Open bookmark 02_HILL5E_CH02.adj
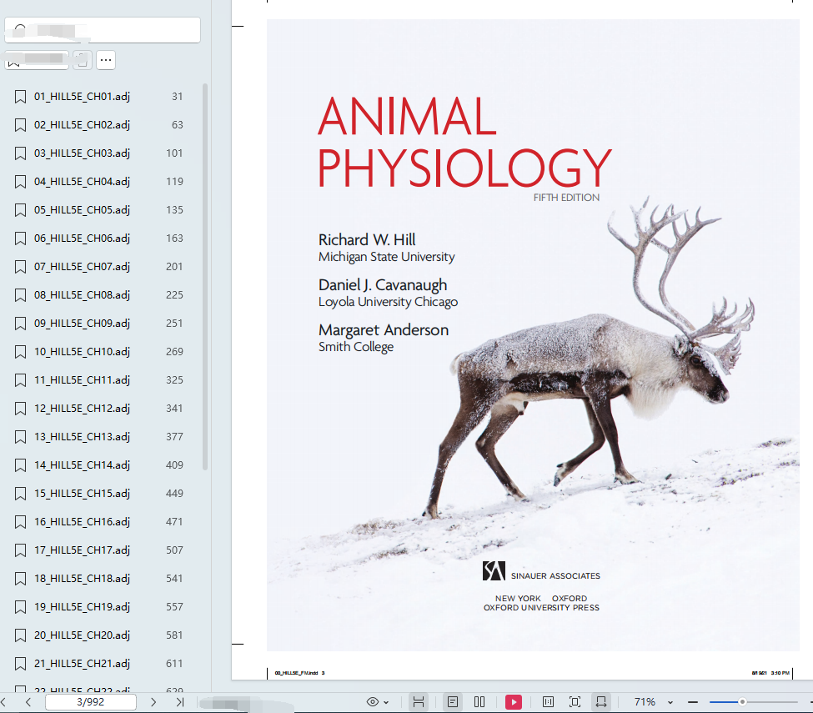 82,125
